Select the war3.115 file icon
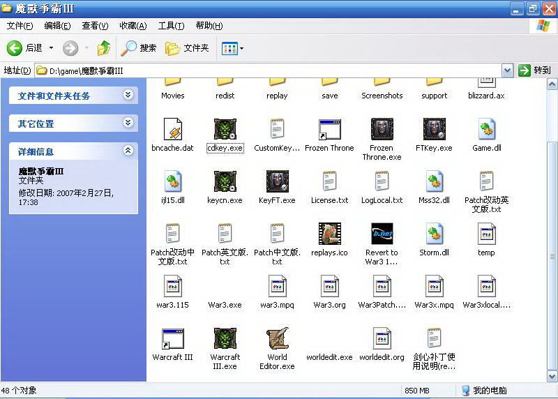 point(172,286)
